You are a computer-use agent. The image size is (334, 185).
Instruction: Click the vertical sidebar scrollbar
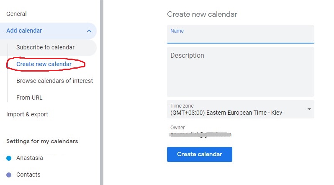tap(102, 92)
